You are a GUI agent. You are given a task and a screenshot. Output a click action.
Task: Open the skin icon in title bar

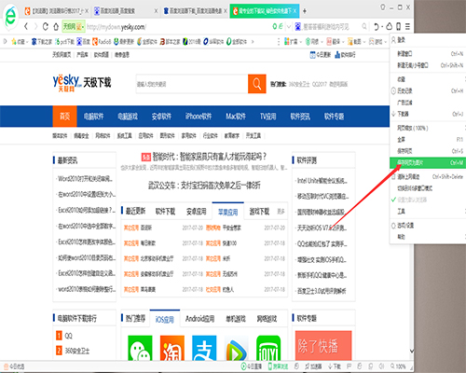click(383, 7)
